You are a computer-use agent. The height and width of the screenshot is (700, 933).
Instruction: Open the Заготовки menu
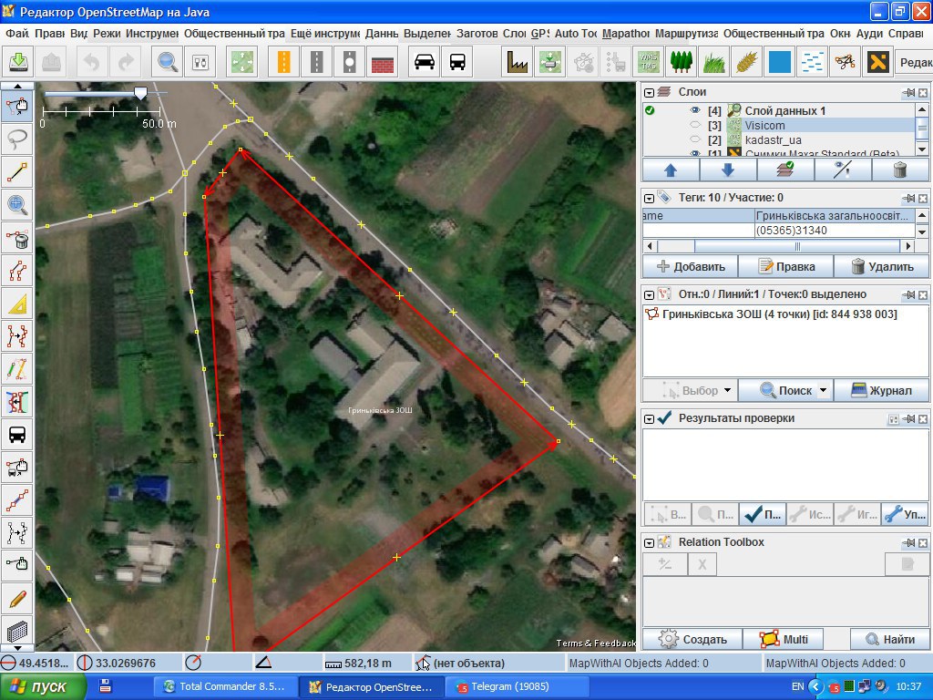[477, 34]
